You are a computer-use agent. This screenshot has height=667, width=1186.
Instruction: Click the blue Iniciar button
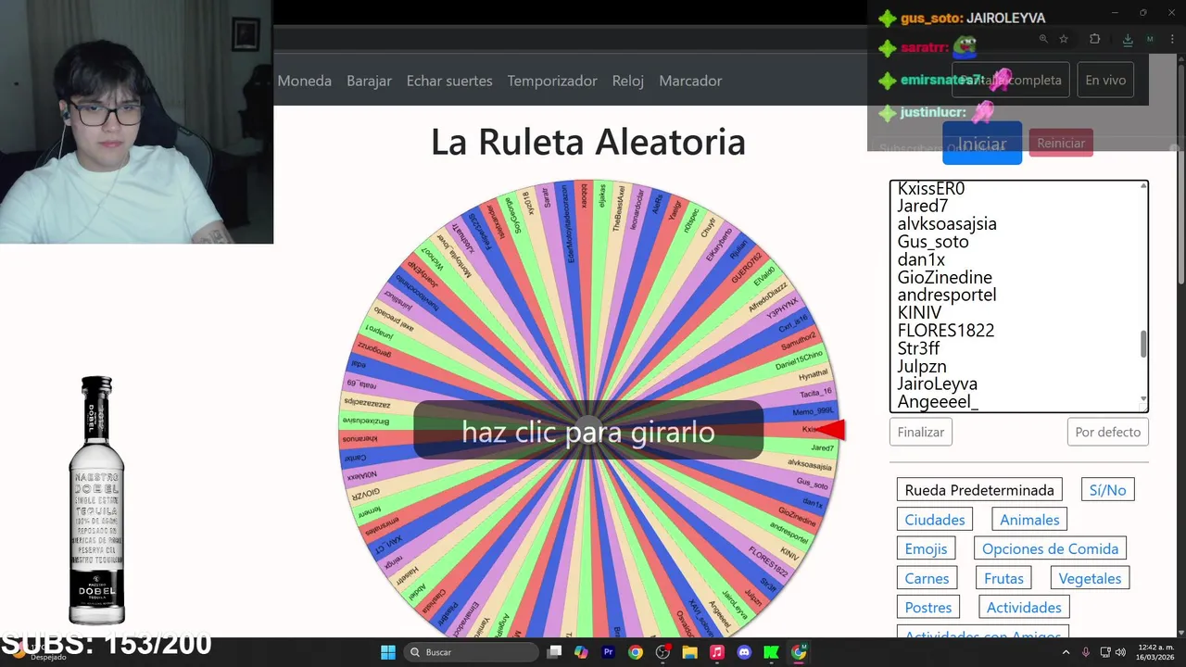coord(981,144)
